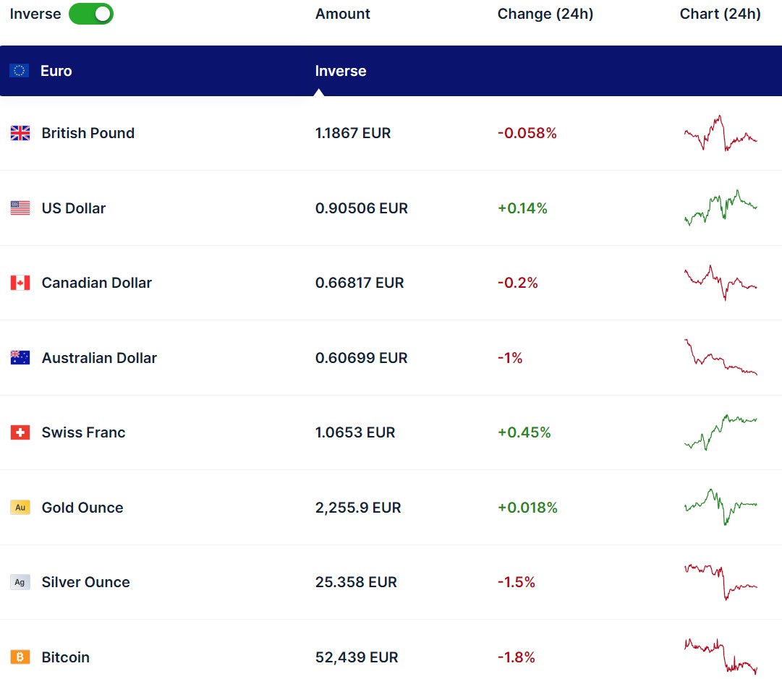Toggle the Inverse switch off
The height and width of the screenshot is (679, 782).
[x=90, y=14]
